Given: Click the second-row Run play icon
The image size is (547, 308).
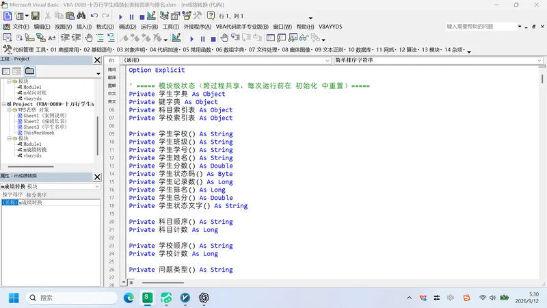Looking at the screenshot, I should 191,39.
